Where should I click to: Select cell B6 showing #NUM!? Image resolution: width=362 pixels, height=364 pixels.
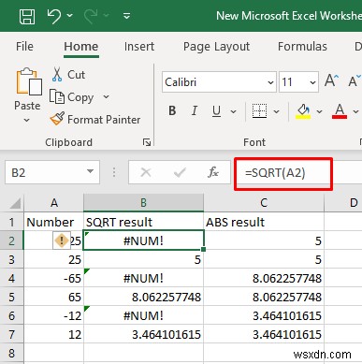[x=143, y=315]
